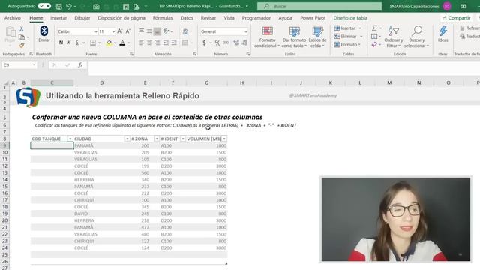
Task: Click the camera icon in quick access toolbar
Action: (x=96, y=7)
